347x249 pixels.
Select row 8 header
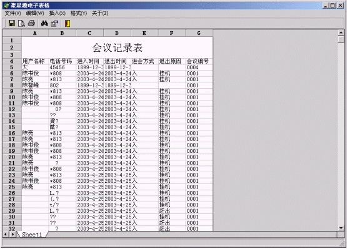(12, 85)
